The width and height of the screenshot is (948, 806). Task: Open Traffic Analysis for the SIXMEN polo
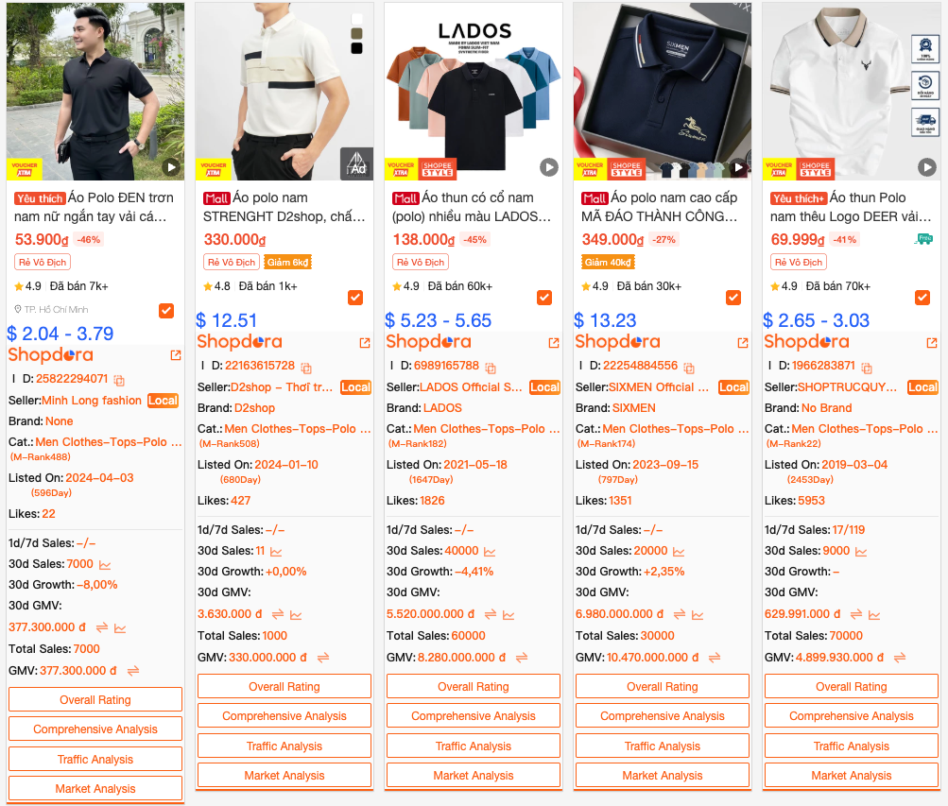(662, 746)
